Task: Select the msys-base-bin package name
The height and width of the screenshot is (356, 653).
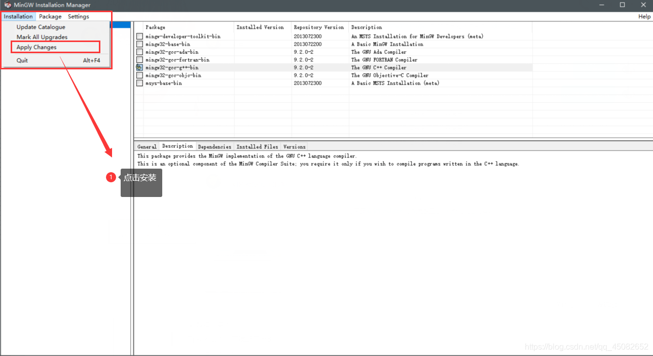Action: (x=164, y=83)
